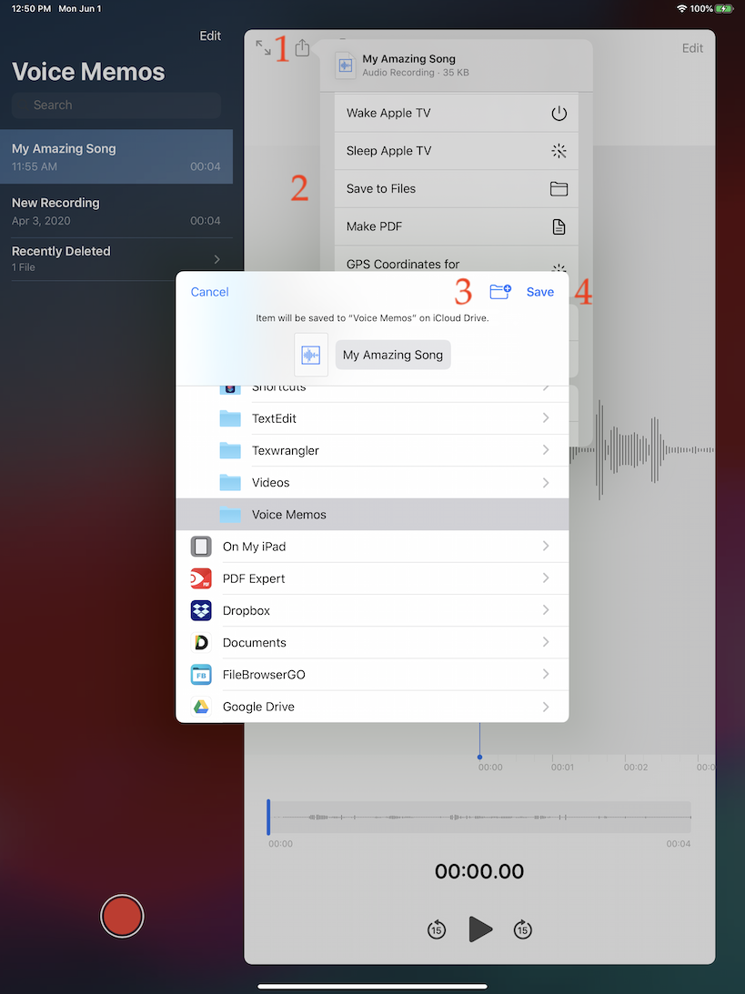Tap the blue playhead line on timeline
The height and width of the screenshot is (994, 745).
pos(480,740)
